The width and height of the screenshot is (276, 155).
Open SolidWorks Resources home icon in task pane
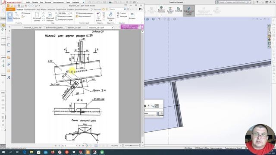tap(269, 26)
